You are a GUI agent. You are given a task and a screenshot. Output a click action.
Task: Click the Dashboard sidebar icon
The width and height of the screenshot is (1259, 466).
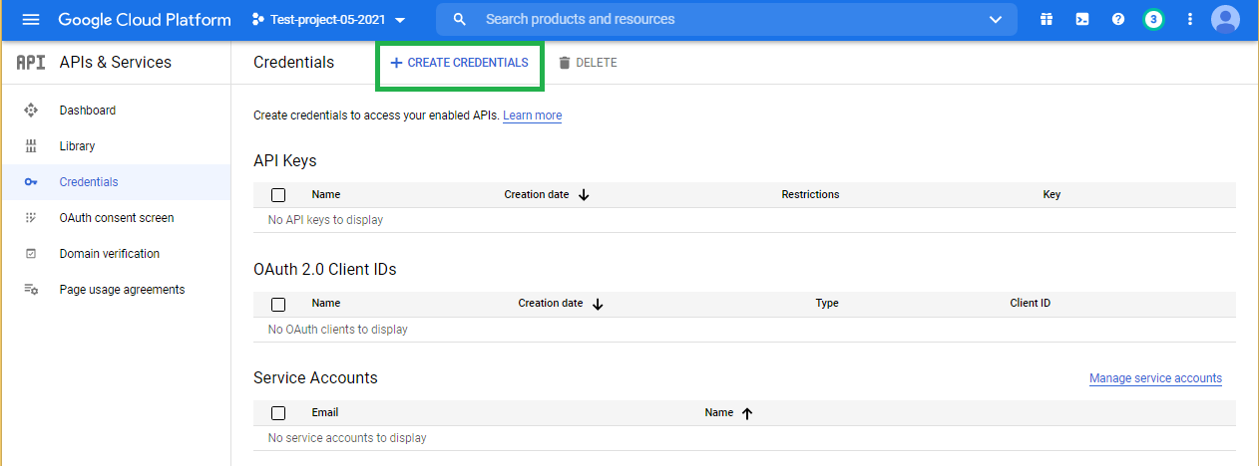click(30, 111)
